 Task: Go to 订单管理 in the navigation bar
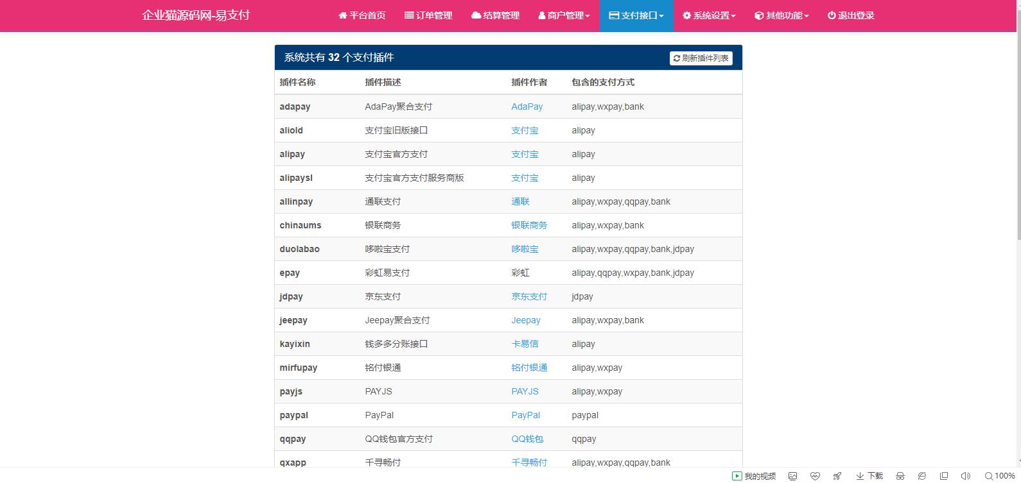click(x=428, y=15)
